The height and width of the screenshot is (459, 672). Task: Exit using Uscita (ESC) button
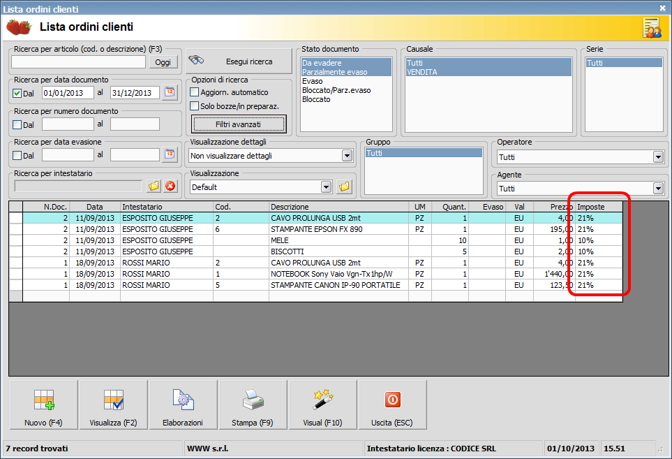tap(392, 405)
